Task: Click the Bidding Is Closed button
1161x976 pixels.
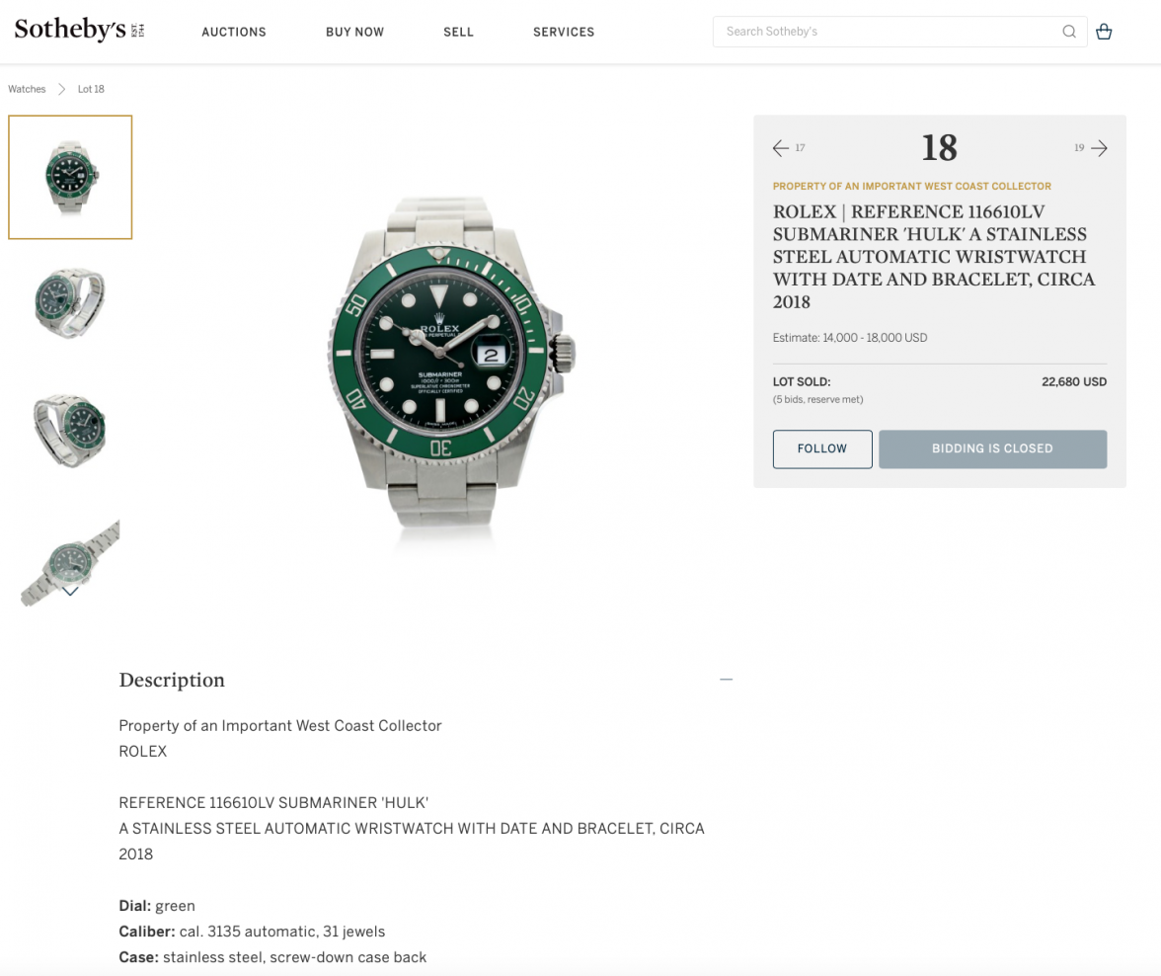Action: [x=992, y=449]
